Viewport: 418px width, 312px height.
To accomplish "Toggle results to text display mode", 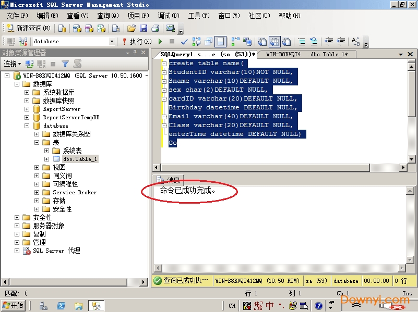I will pyautogui.click(x=262, y=42).
